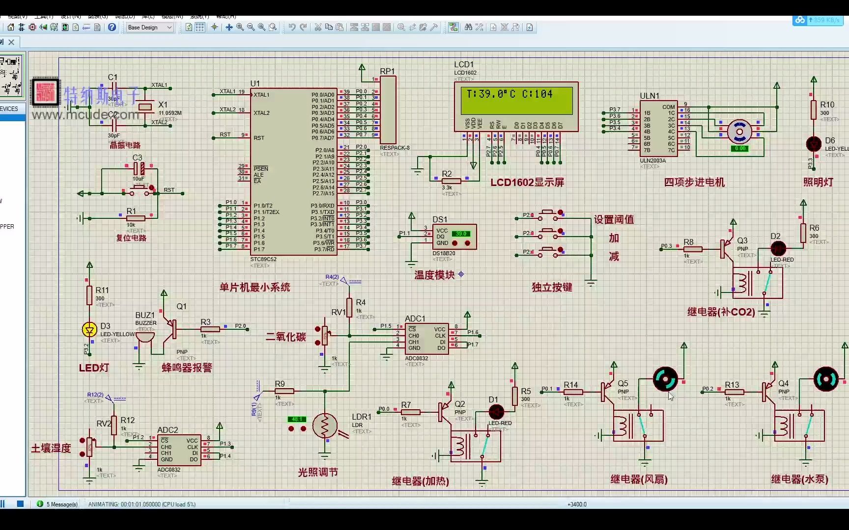
Task: Select the ULN2003A driver chip
Action: pyautogui.click(x=659, y=129)
